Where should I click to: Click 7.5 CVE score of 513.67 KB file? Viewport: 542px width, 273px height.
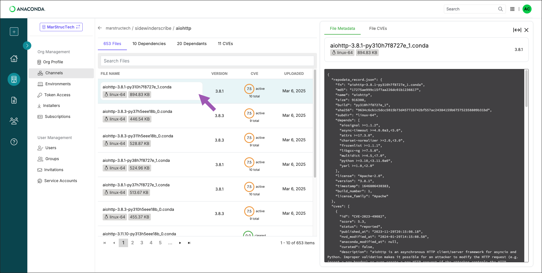click(249, 187)
